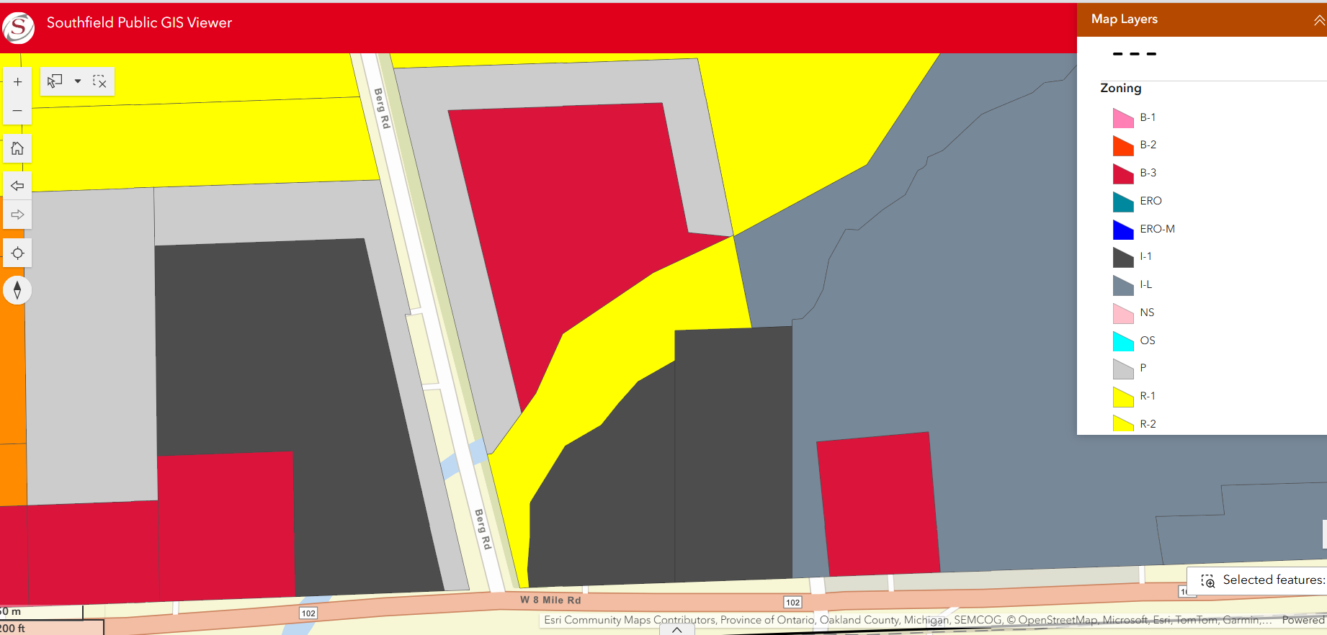Activate the select features tool

coord(55,81)
